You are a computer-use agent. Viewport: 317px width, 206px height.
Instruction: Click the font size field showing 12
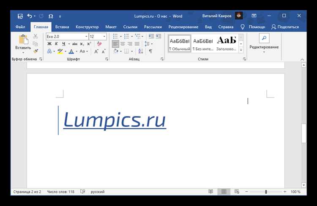click(x=96, y=37)
